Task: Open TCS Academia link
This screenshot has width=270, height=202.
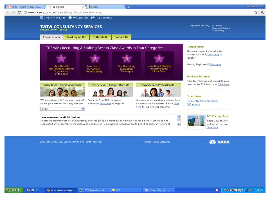Action: click(x=102, y=18)
